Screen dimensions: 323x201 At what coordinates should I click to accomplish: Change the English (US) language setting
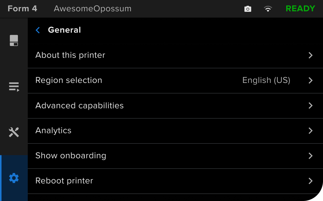click(266, 80)
